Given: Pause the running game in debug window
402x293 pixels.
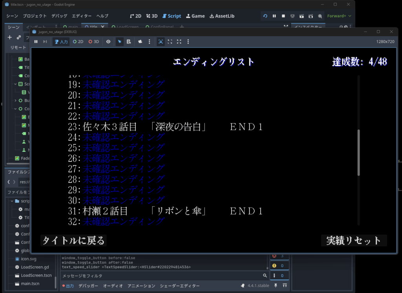Looking at the screenshot, I should [x=36, y=42].
